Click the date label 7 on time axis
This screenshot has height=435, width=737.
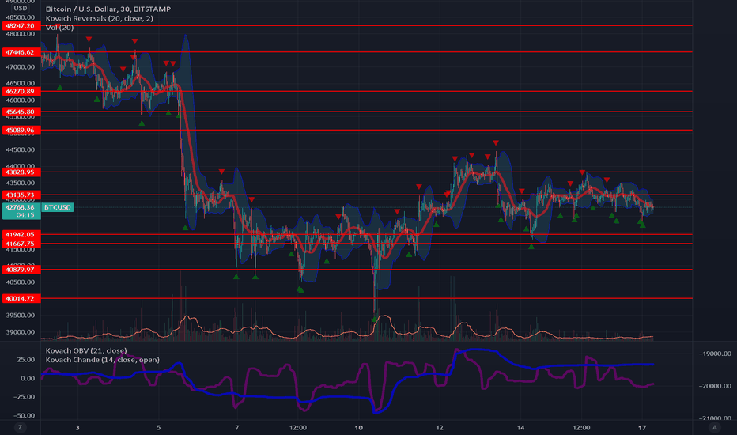pos(237,427)
